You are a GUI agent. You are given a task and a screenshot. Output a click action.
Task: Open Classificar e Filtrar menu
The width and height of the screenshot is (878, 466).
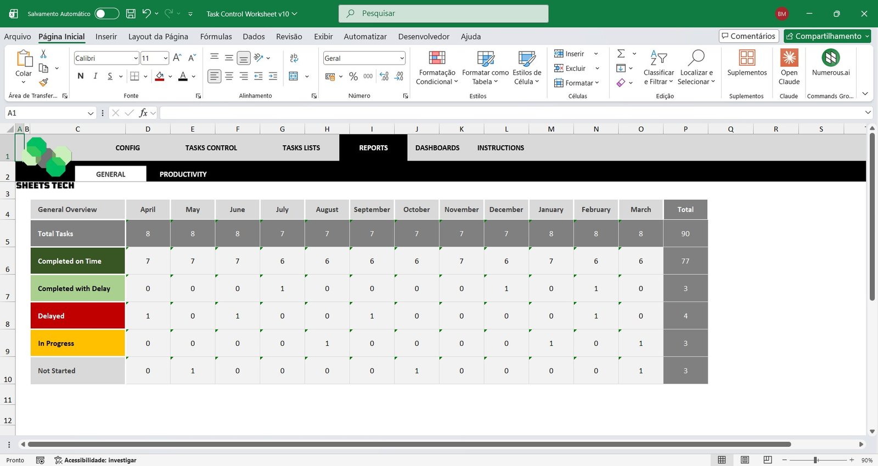point(658,67)
